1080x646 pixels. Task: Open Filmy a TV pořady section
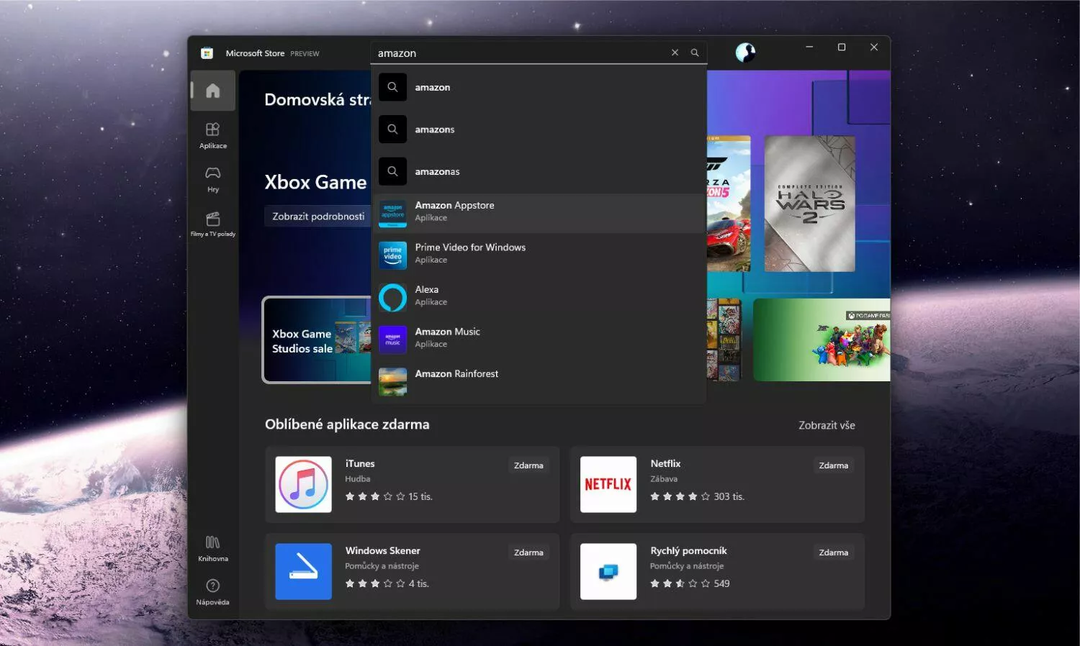[212, 224]
